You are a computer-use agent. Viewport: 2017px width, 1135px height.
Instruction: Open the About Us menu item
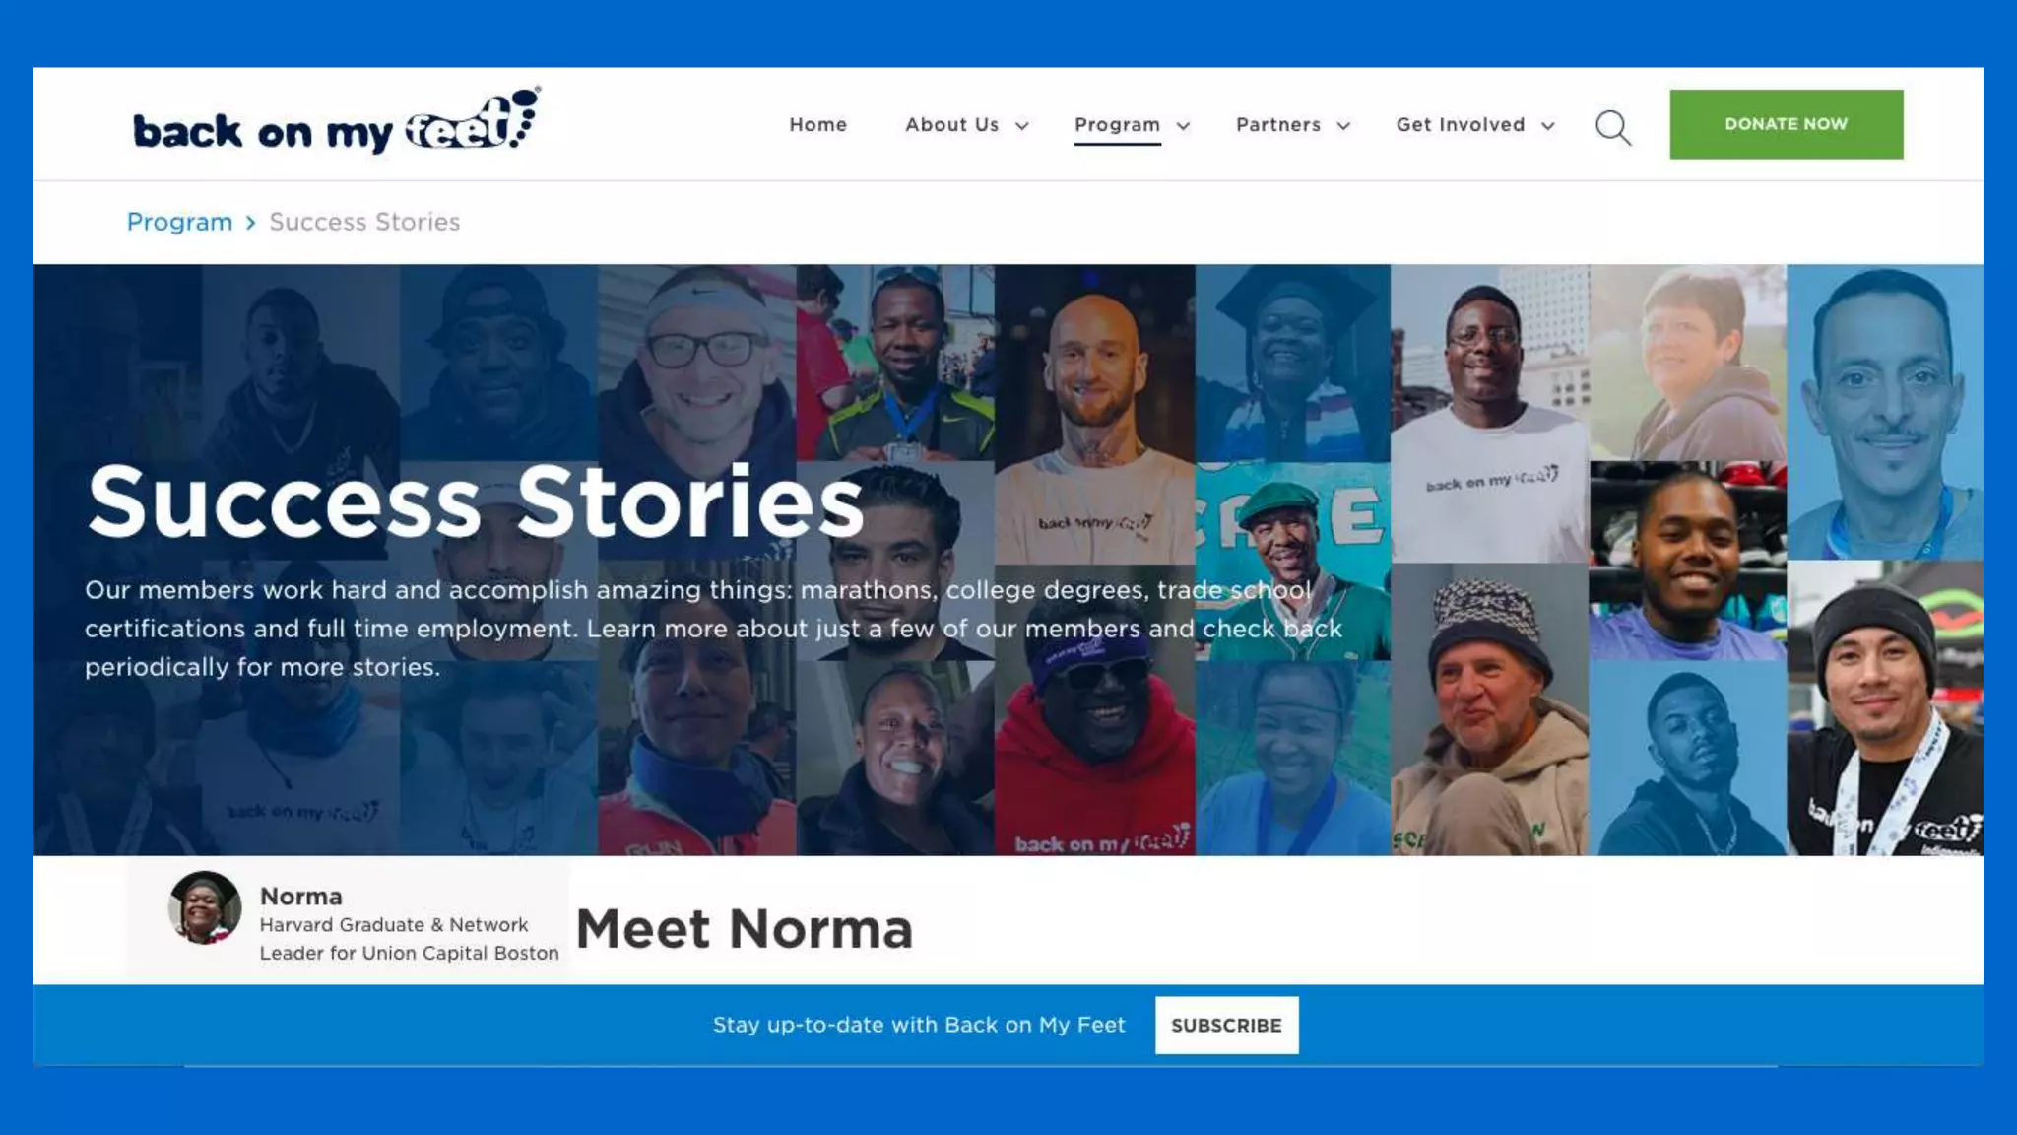coord(952,125)
